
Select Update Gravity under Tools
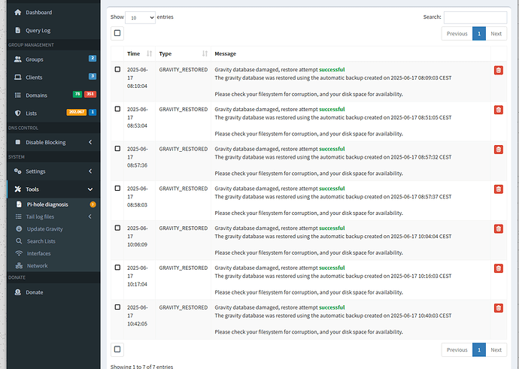(44, 228)
